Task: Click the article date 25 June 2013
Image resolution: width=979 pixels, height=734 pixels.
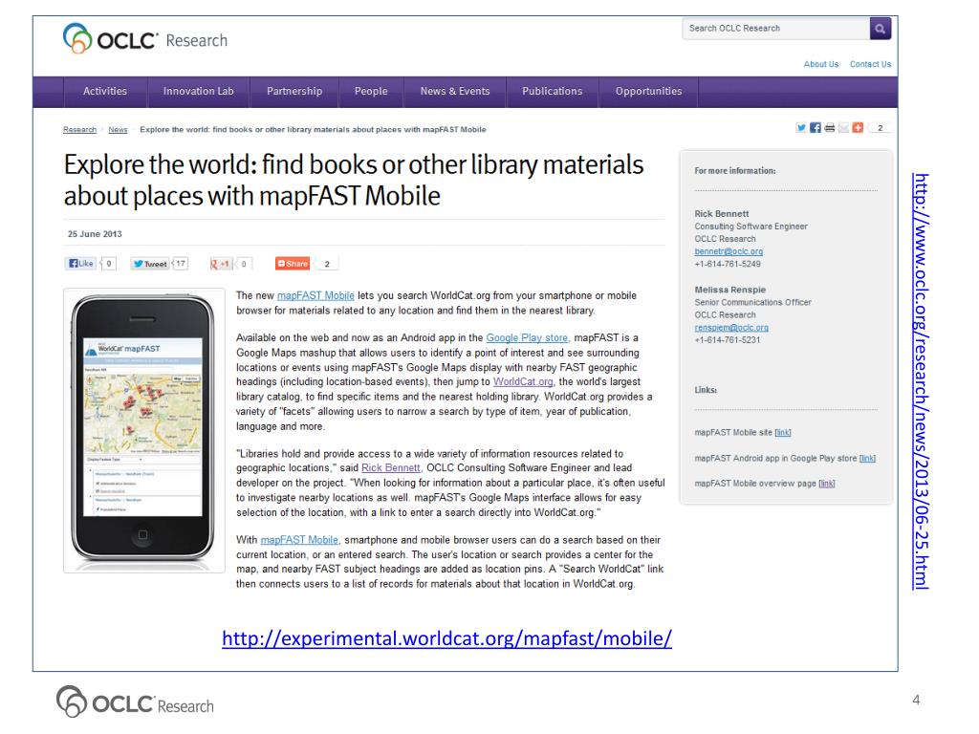Action: [x=95, y=234]
